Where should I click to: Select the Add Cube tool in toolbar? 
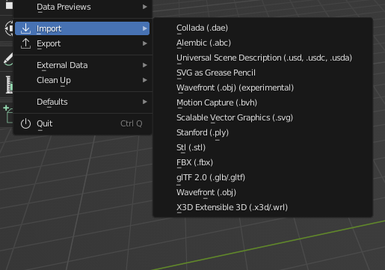coord(7,114)
